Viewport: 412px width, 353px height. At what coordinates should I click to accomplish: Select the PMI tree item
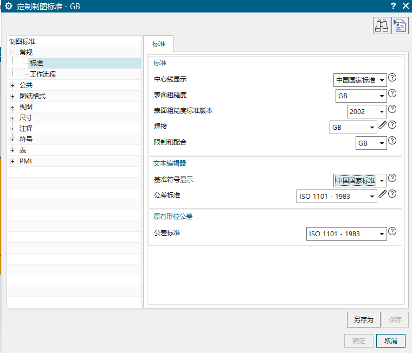25,161
